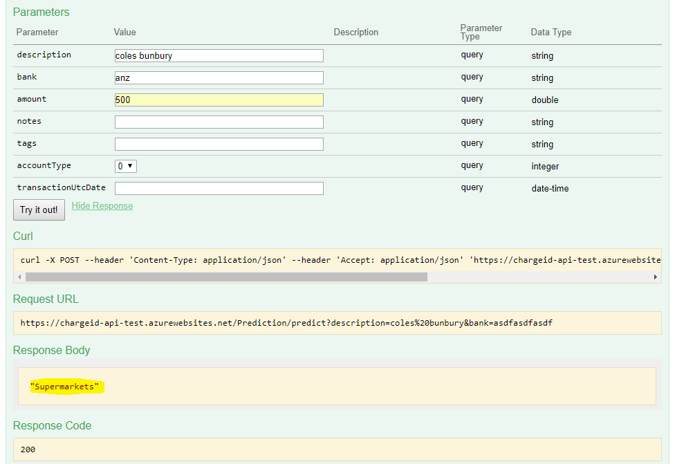Viewport: 675px width, 464px height.
Task: Click the Try it out! button
Action: click(39, 210)
